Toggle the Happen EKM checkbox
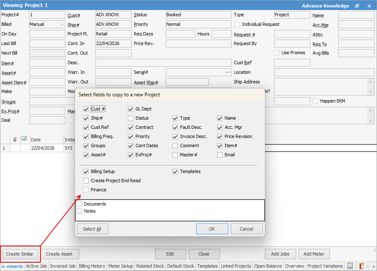 pyautogui.click(x=315, y=101)
